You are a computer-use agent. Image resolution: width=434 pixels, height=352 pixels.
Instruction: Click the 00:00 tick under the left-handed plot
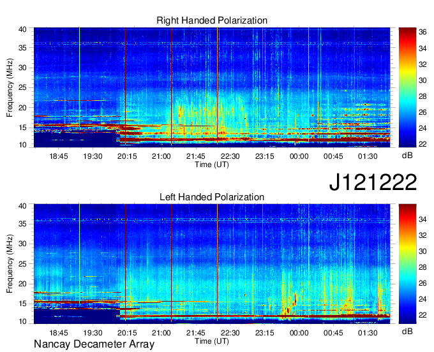[x=299, y=333]
